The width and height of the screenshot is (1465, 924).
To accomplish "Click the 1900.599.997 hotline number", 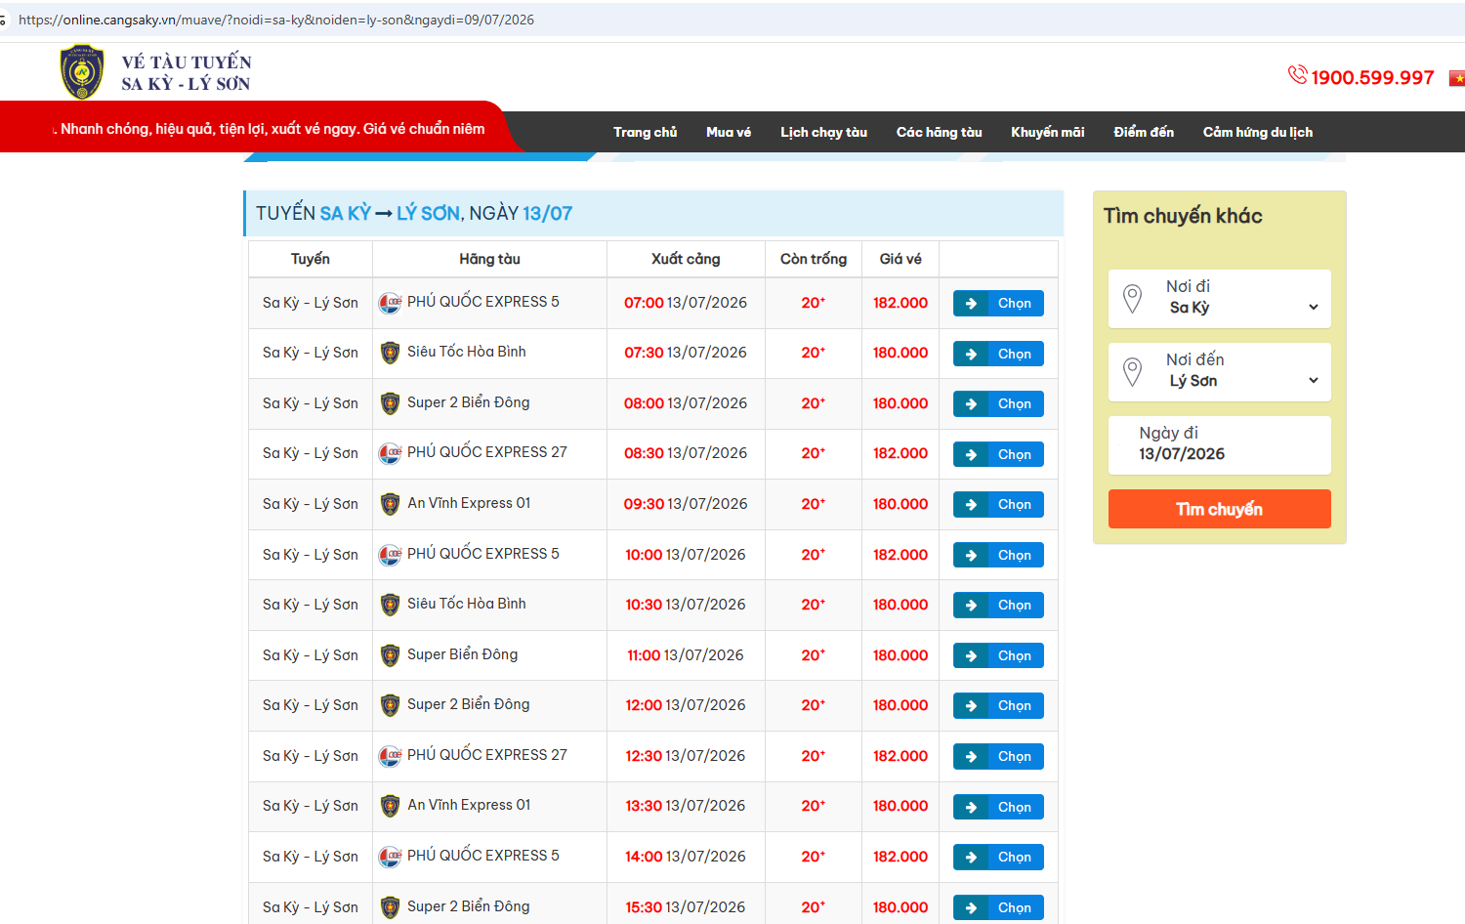I will point(1372,77).
